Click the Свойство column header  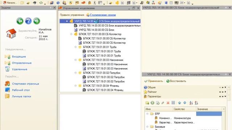(185, 109)
